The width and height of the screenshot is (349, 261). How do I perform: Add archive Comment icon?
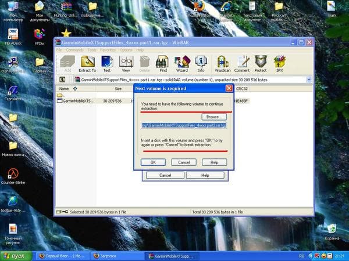coord(242,64)
